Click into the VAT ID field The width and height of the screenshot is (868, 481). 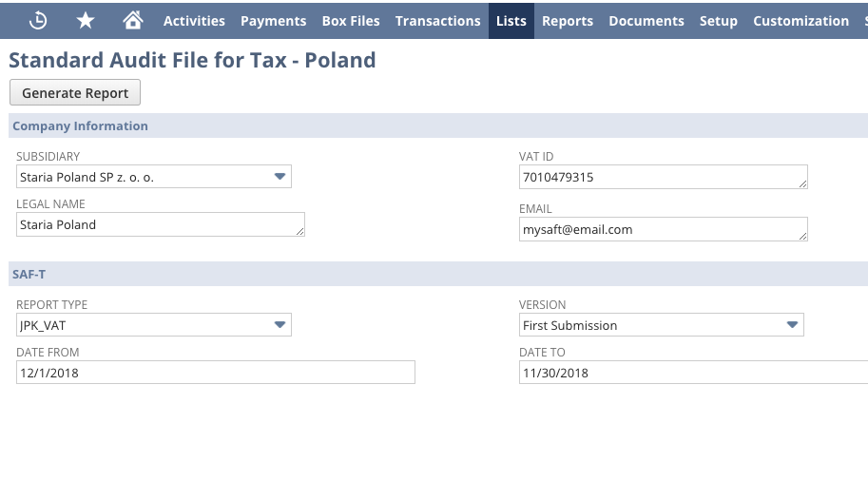(x=664, y=177)
